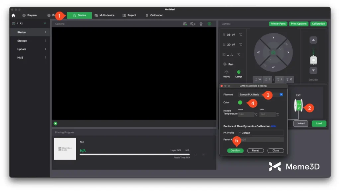Click the camera play button
This screenshot has height=191, width=340.
(x=55, y=123)
